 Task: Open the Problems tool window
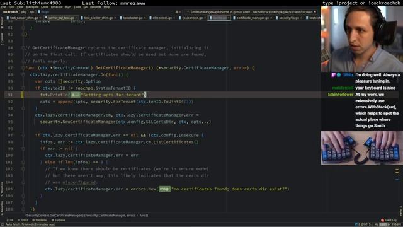(x=40, y=220)
